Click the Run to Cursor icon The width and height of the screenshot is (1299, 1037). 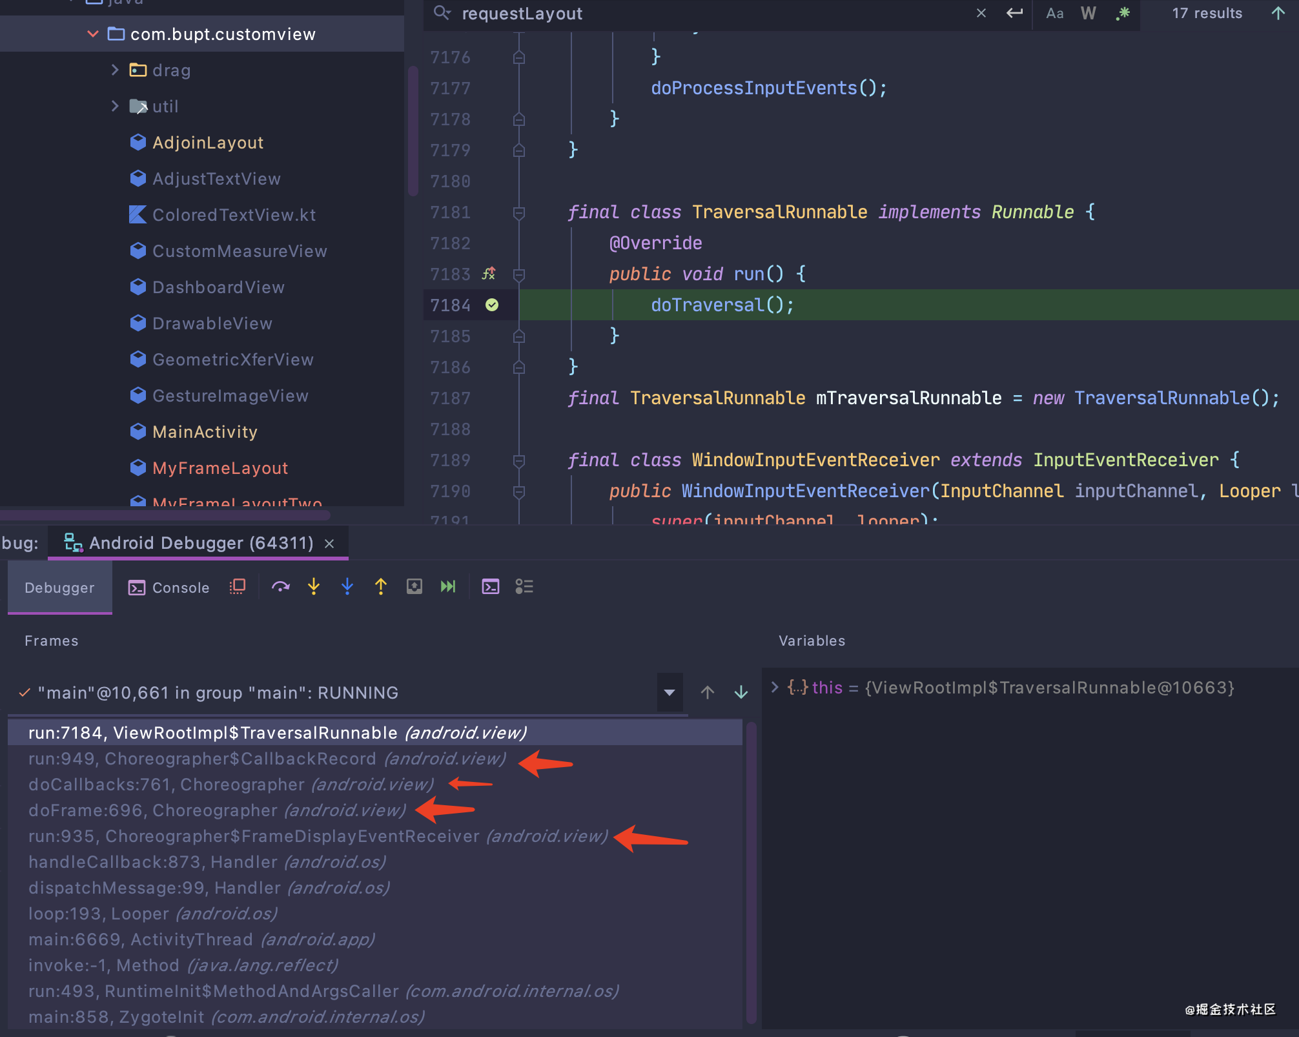447,586
